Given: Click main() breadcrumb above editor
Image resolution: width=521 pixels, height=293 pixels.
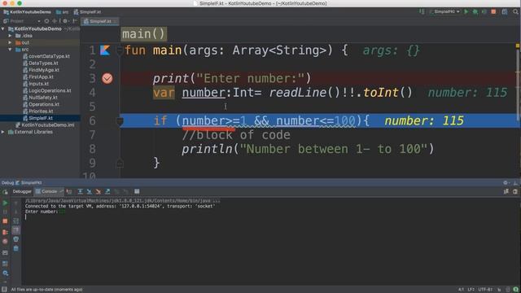Looking at the screenshot, I should [x=143, y=34].
